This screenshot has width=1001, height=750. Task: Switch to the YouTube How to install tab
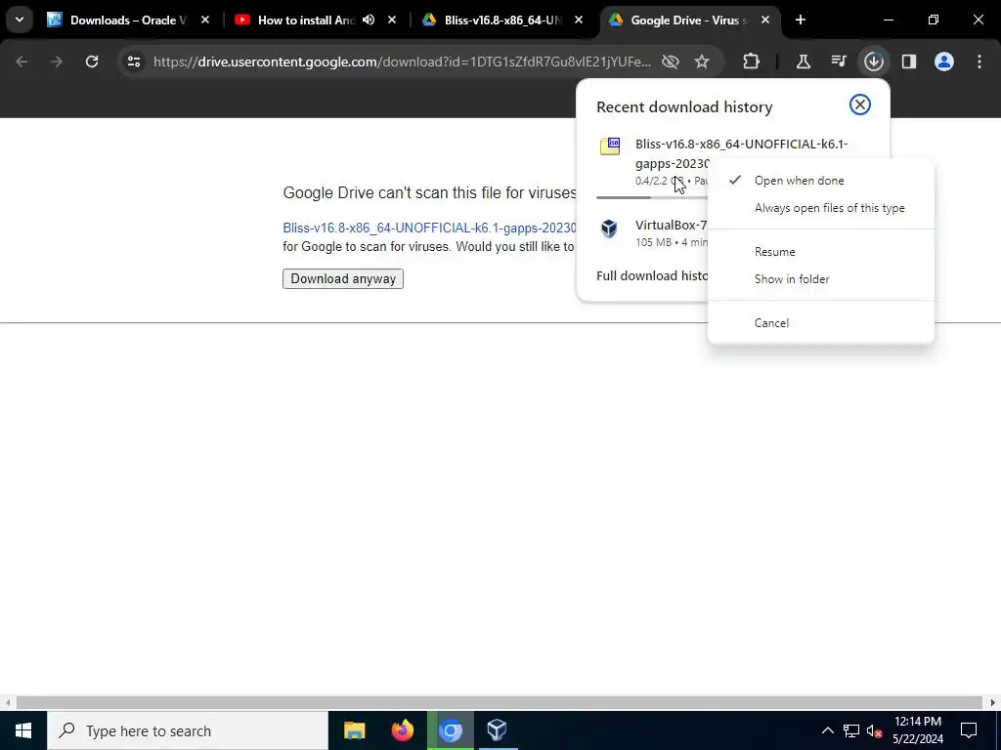click(305, 20)
